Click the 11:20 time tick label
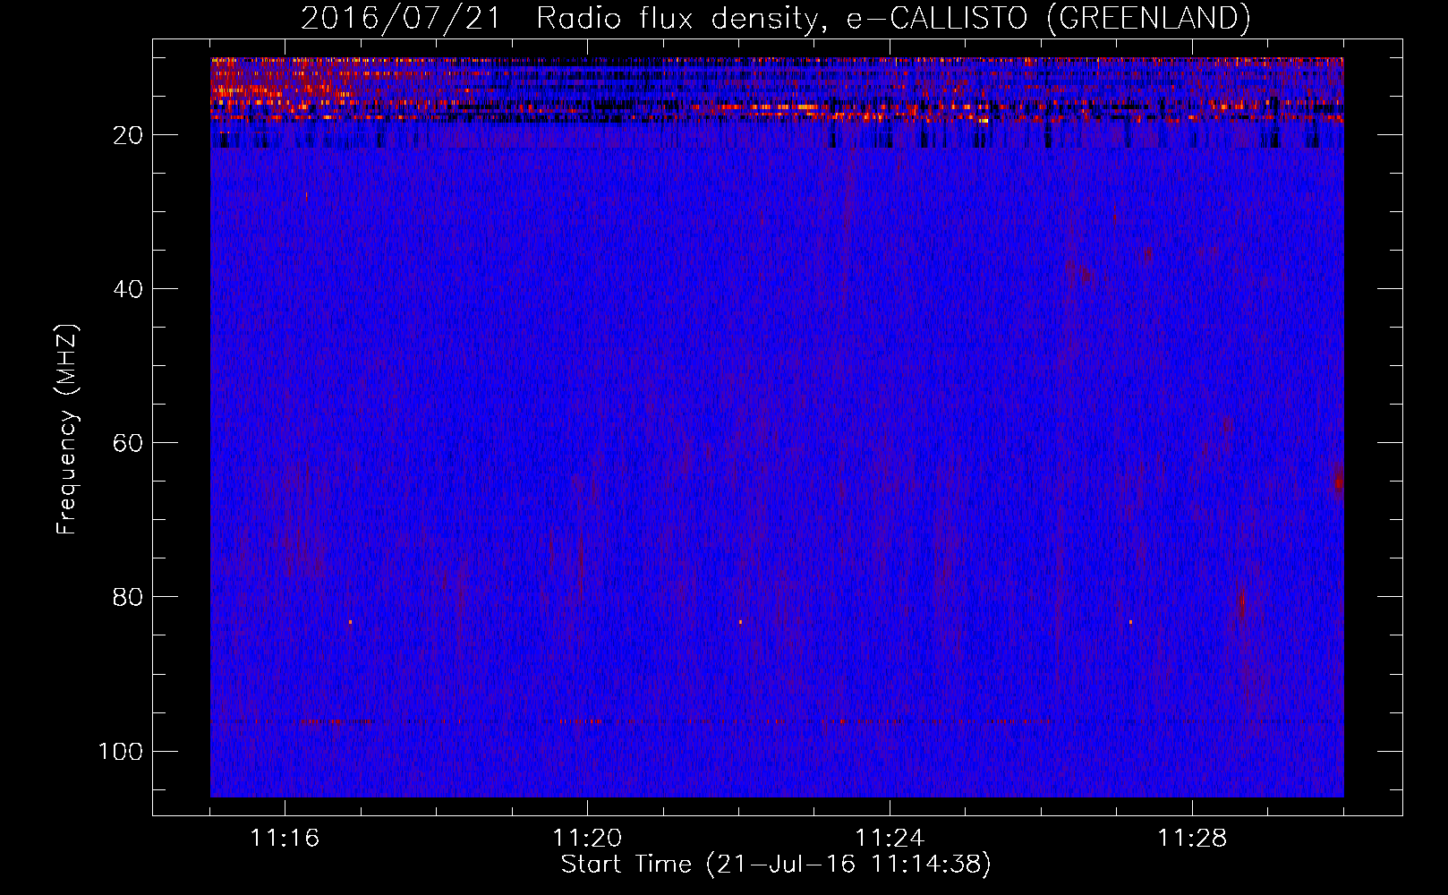Viewport: 1448px width, 895px height. pos(587,839)
